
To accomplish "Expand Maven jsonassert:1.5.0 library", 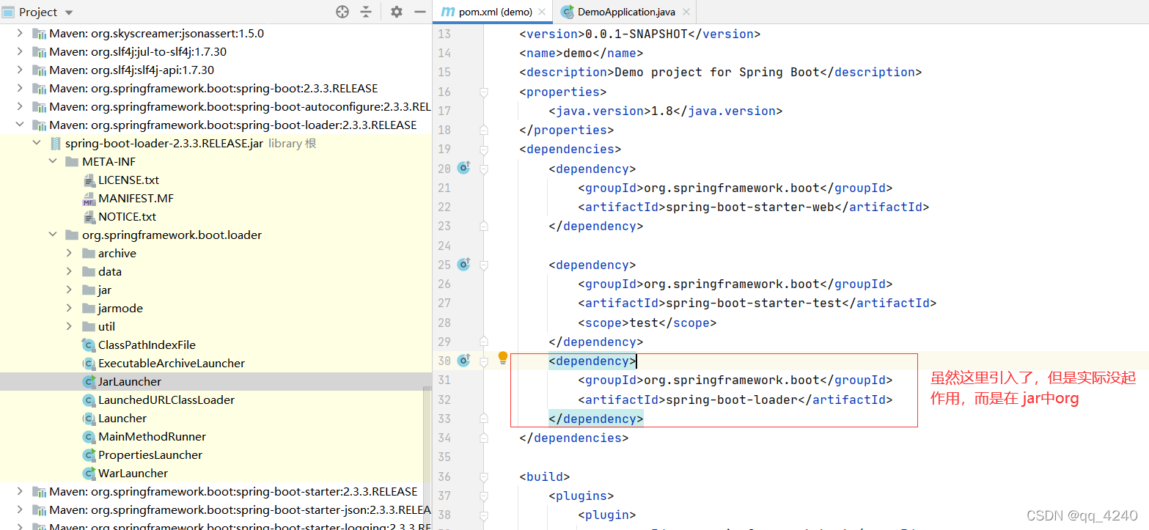I will [x=20, y=34].
